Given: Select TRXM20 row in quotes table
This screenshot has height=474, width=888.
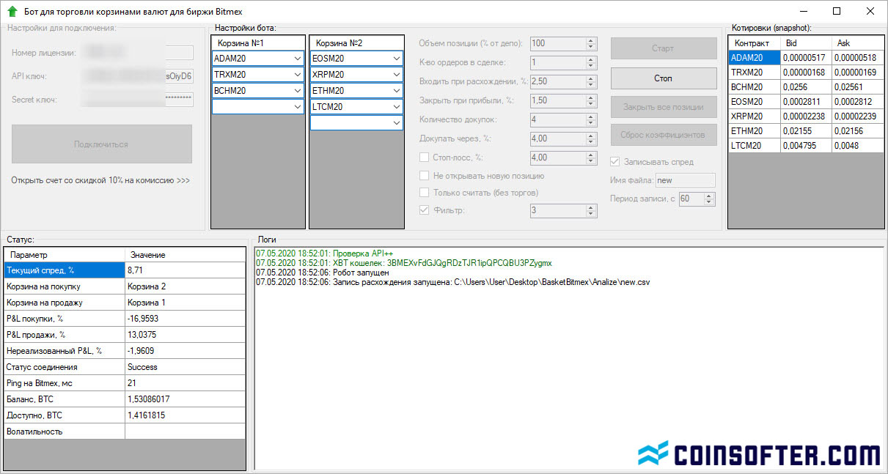Looking at the screenshot, I should click(804, 73).
